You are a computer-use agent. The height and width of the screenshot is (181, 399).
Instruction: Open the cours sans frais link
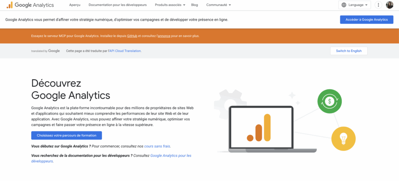click(157, 146)
